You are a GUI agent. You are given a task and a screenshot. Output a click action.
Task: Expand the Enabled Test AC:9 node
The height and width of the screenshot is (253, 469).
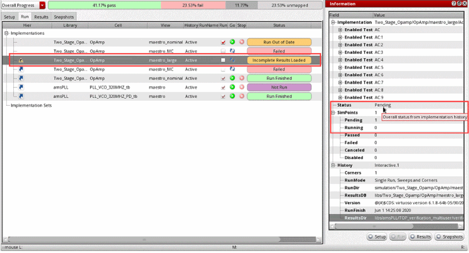(340, 98)
